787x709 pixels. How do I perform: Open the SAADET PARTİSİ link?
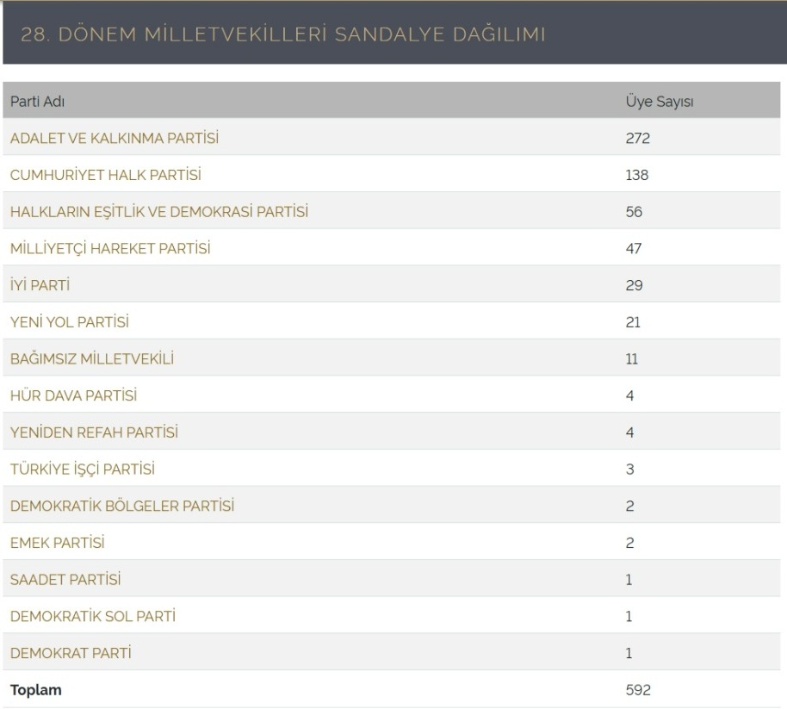[65, 580]
